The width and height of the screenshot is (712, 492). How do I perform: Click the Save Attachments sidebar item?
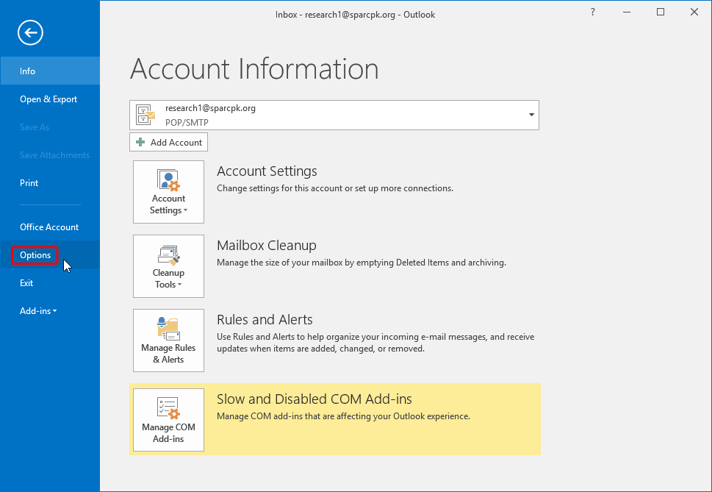54,155
